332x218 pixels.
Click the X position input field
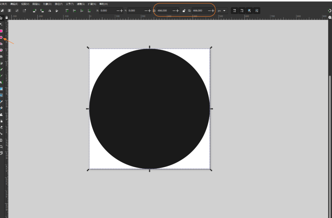pos(108,11)
